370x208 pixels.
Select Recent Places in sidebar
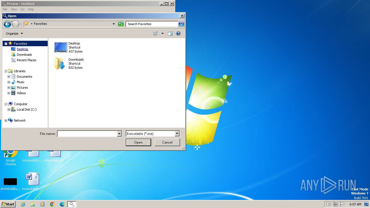coord(26,60)
